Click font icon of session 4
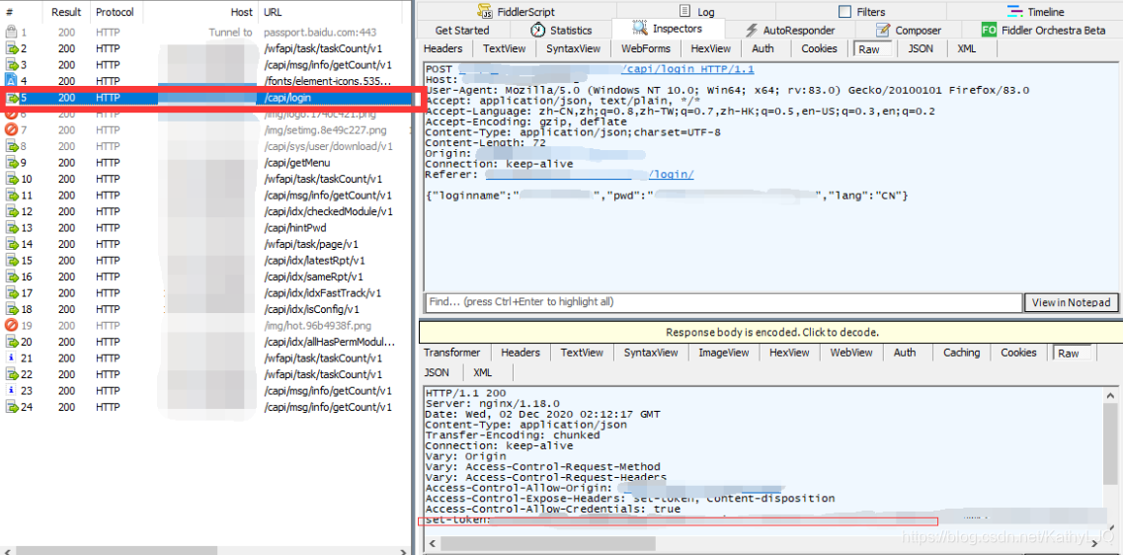Screen dimensions: 1123x555 11,81
